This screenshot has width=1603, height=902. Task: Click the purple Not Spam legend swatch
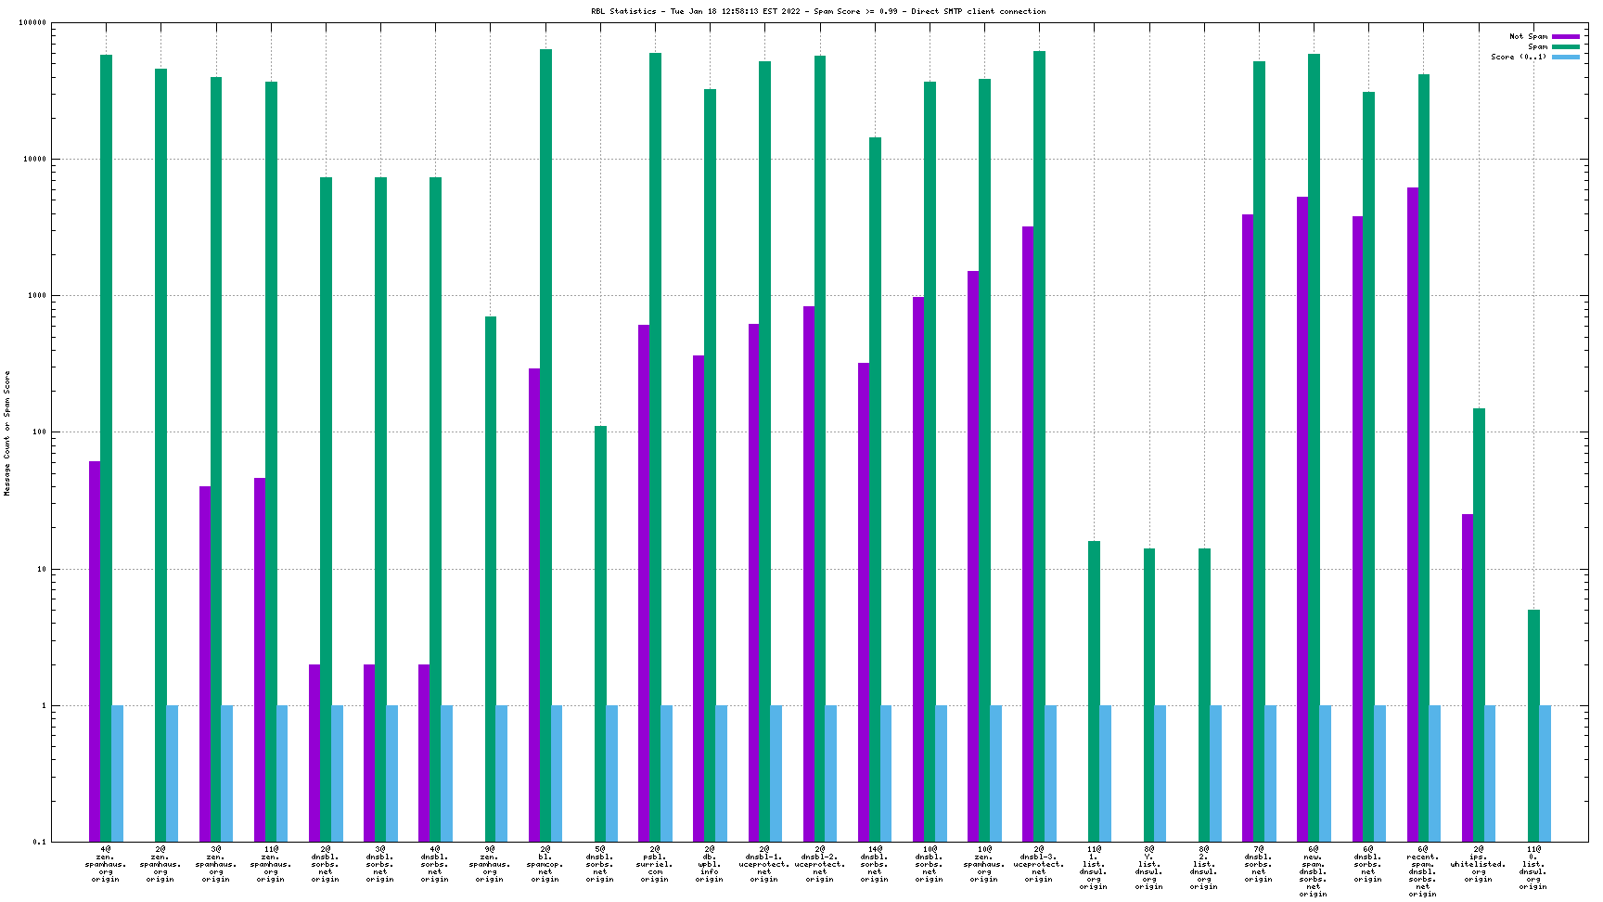coord(1566,37)
